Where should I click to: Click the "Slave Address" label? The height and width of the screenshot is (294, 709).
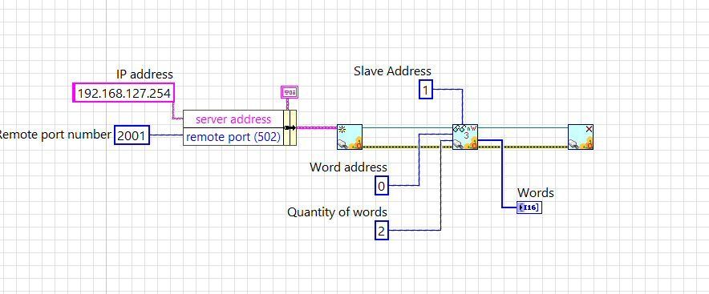(x=392, y=71)
